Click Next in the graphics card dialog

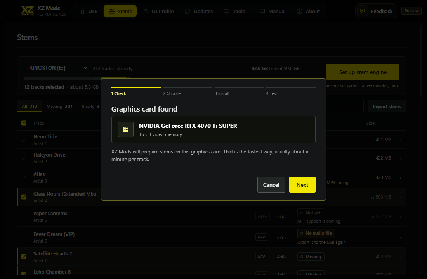pos(302,184)
